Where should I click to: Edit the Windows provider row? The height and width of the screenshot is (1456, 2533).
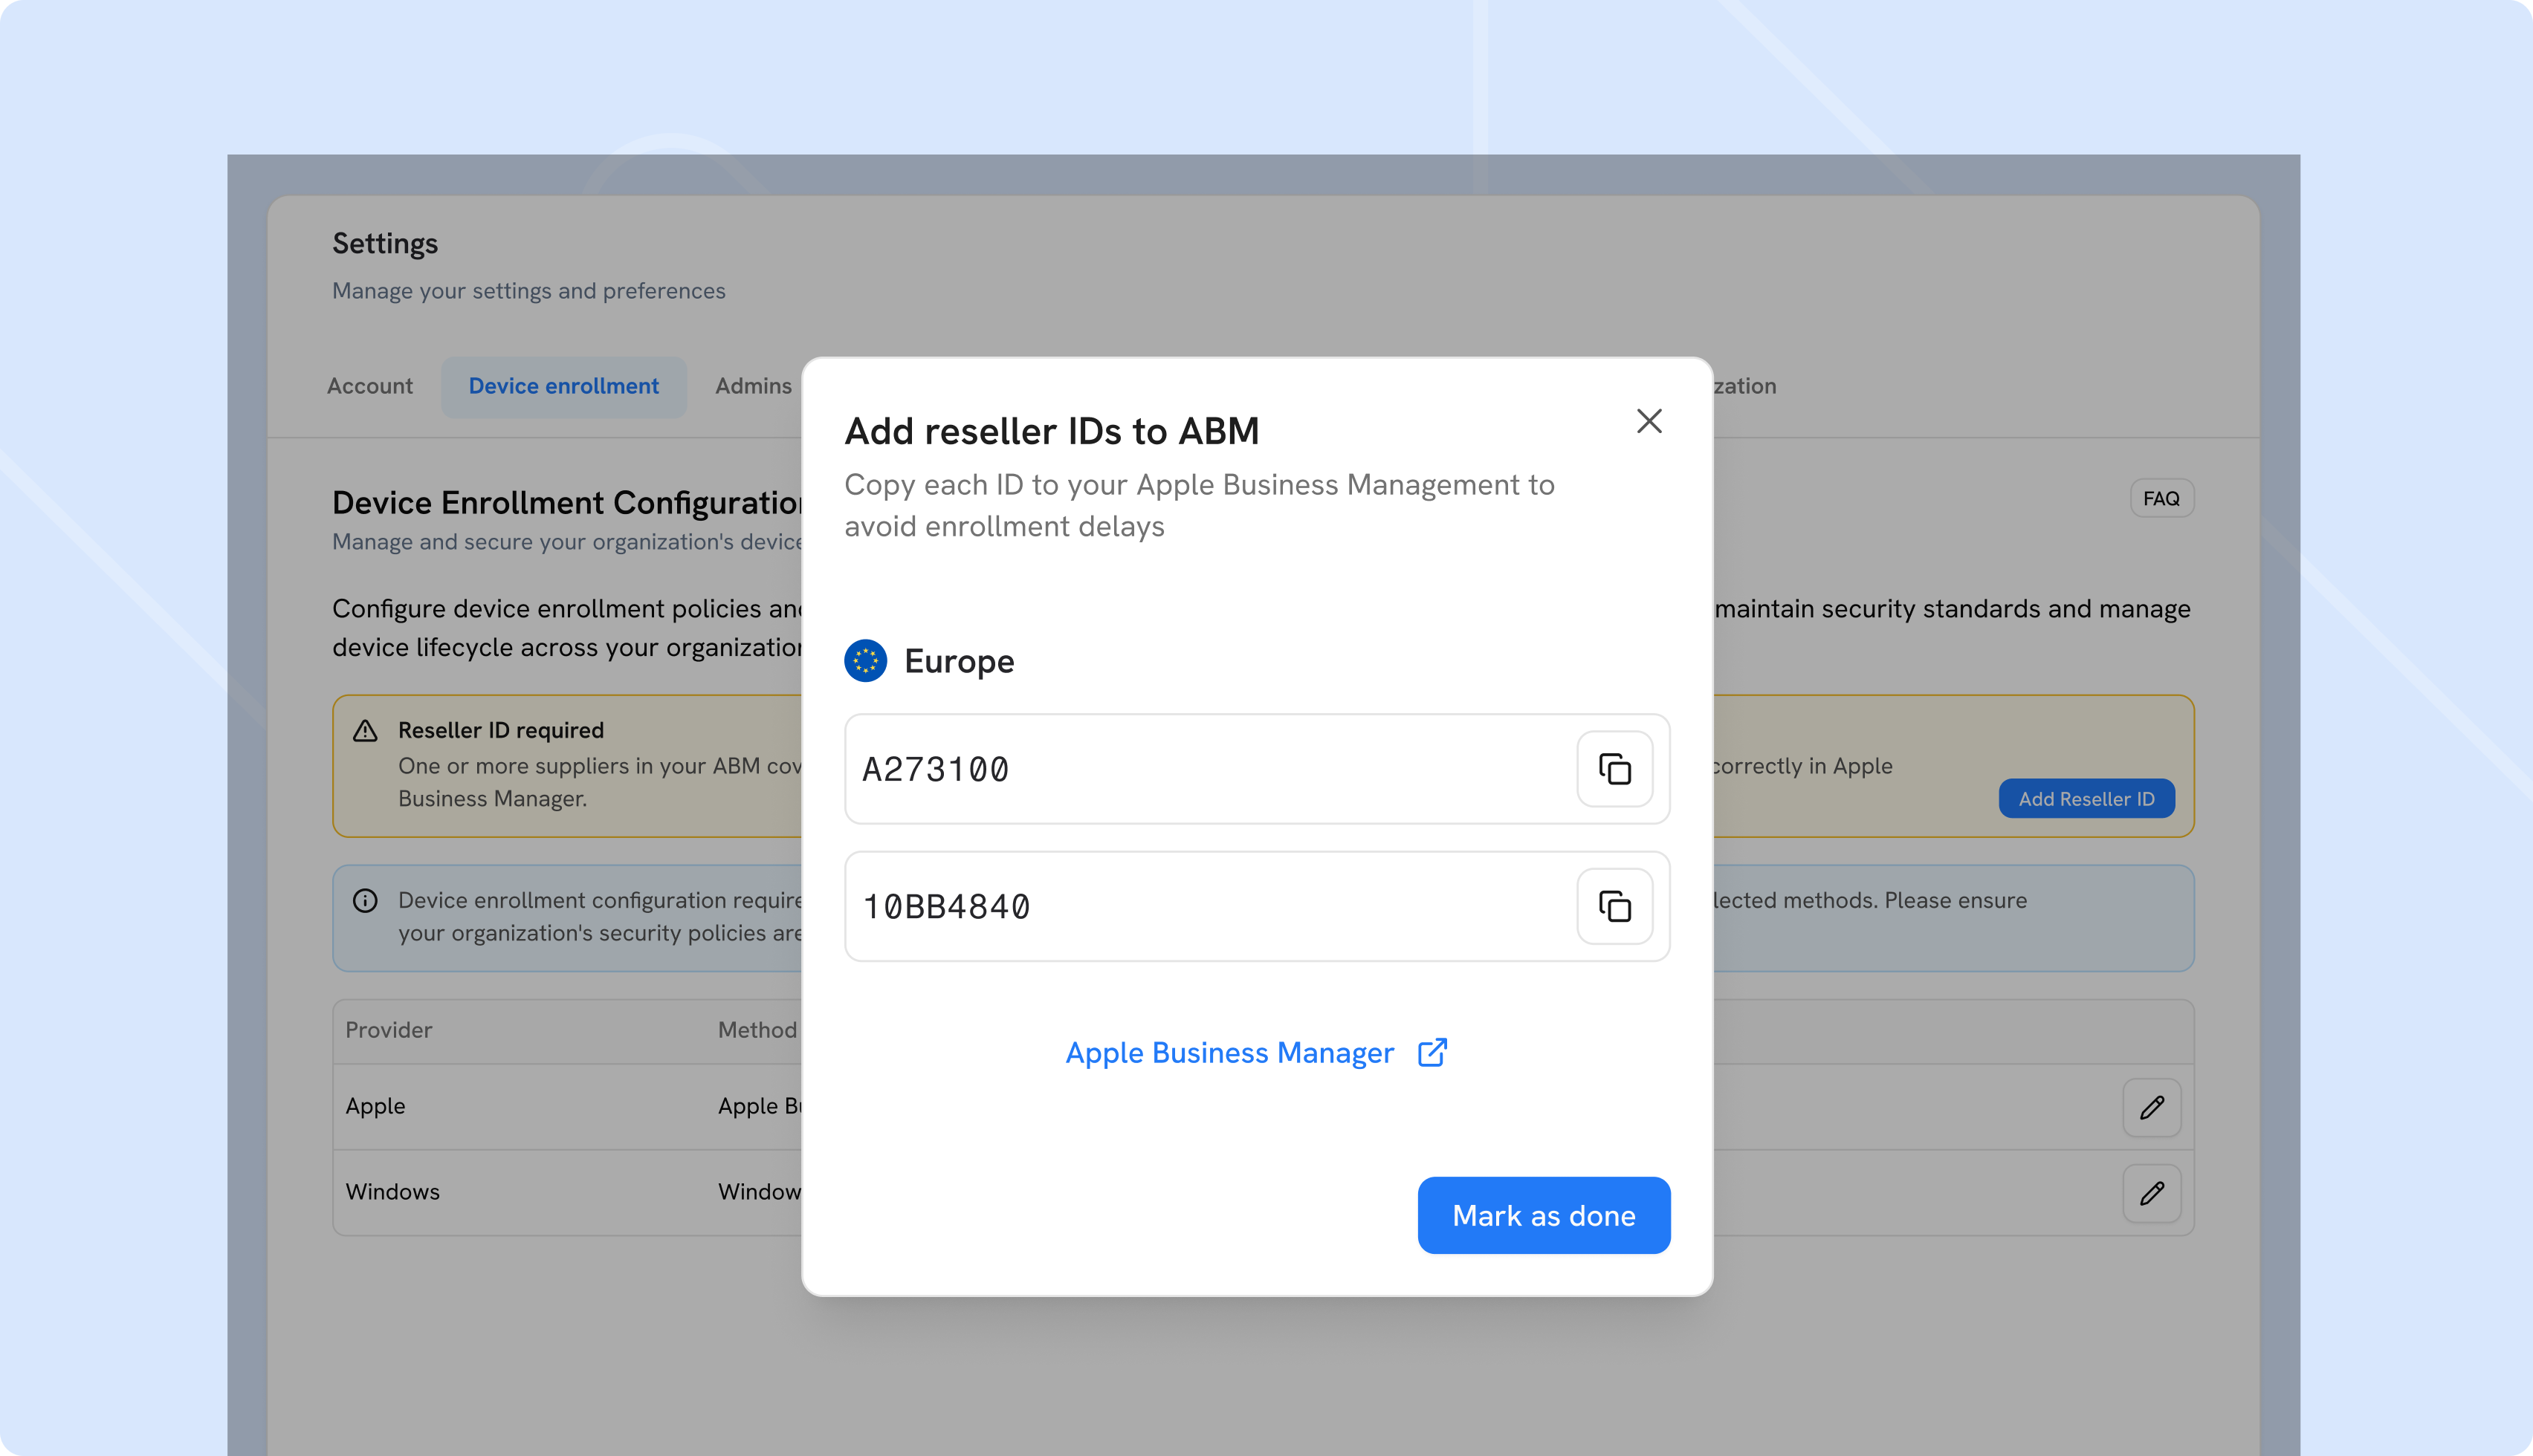coord(2152,1192)
